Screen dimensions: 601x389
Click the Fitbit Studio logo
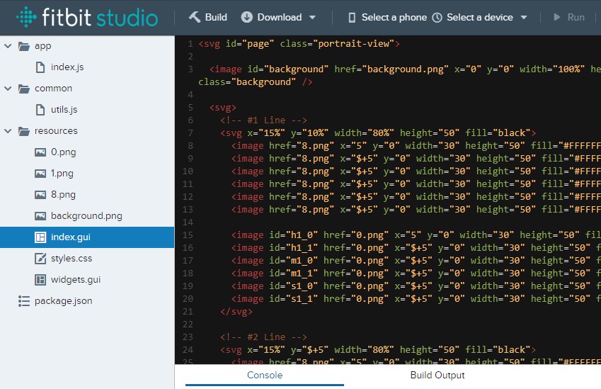tap(87, 17)
